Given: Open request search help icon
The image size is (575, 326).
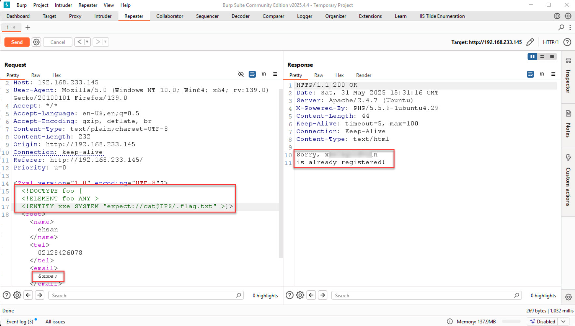Looking at the screenshot, I should pos(7,295).
